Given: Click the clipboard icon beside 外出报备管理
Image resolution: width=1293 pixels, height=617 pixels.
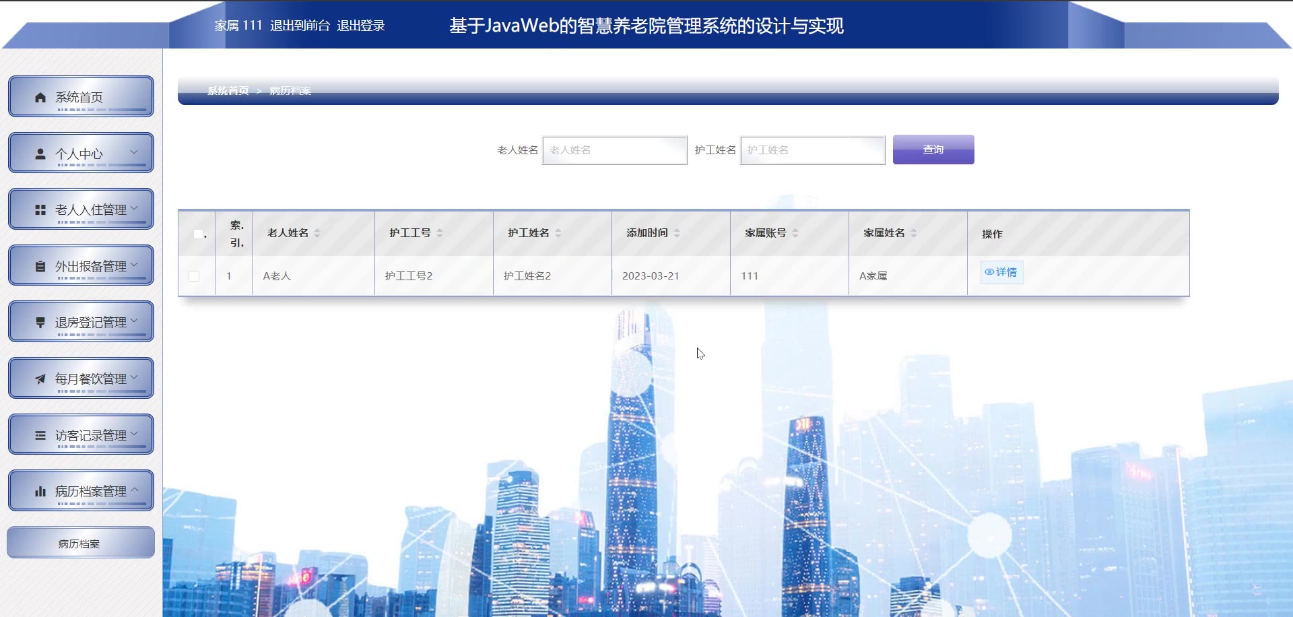Looking at the screenshot, I should [x=40, y=266].
